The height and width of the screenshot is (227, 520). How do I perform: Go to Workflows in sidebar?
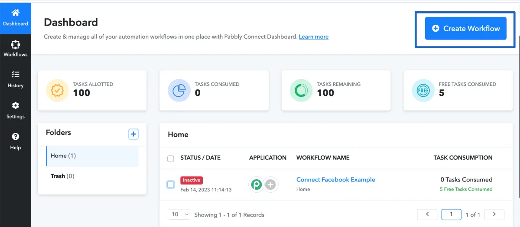coord(16,49)
